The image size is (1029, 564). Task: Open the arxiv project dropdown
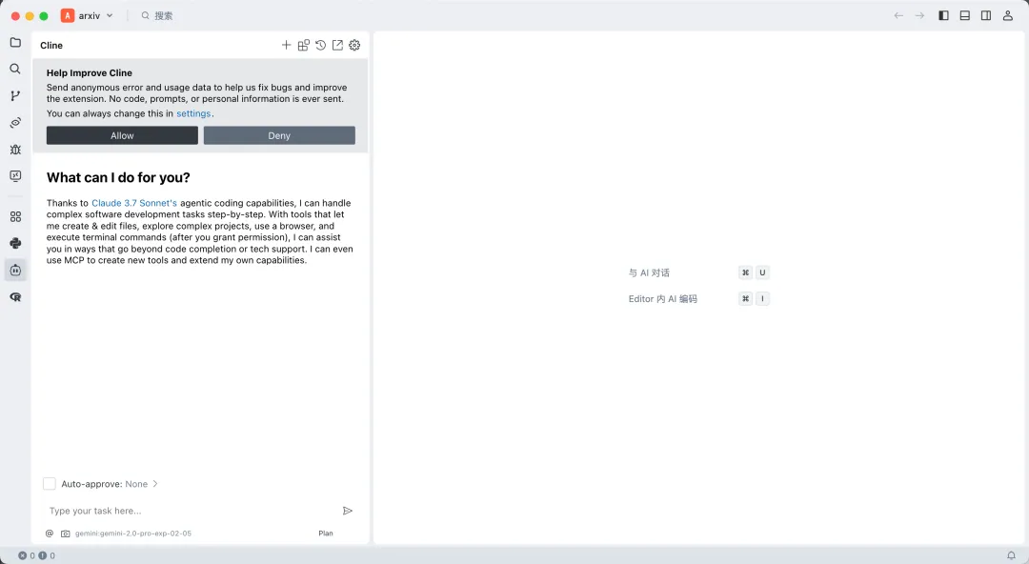[x=88, y=16]
